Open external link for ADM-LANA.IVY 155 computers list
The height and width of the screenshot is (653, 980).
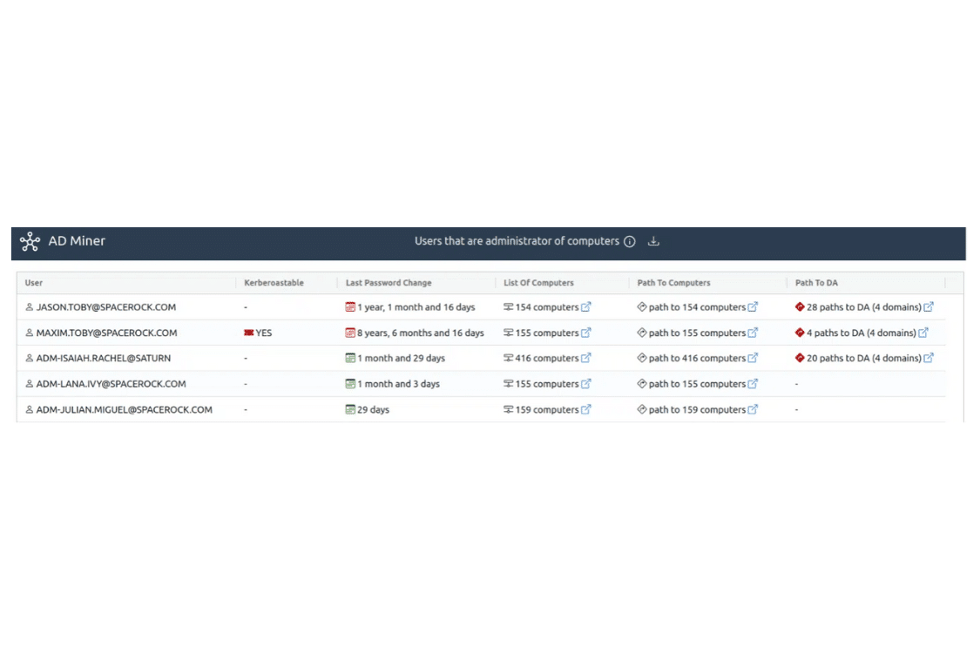(585, 384)
